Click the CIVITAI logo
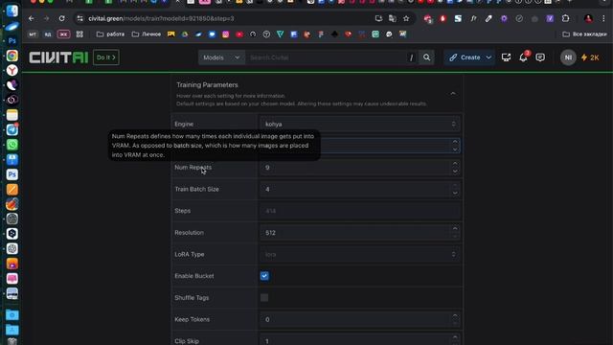Image resolution: width=613 pixels, height=345 pixels. (58, 57)
